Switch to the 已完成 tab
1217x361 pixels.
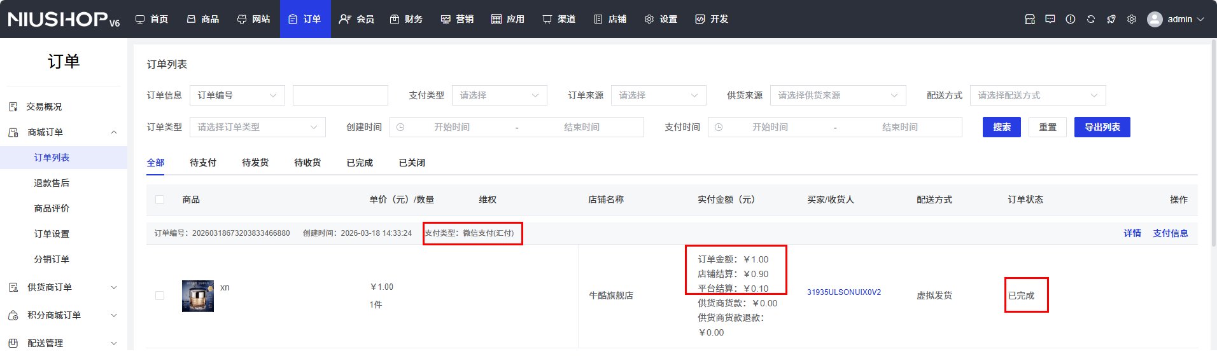click(x=360, y=163)
